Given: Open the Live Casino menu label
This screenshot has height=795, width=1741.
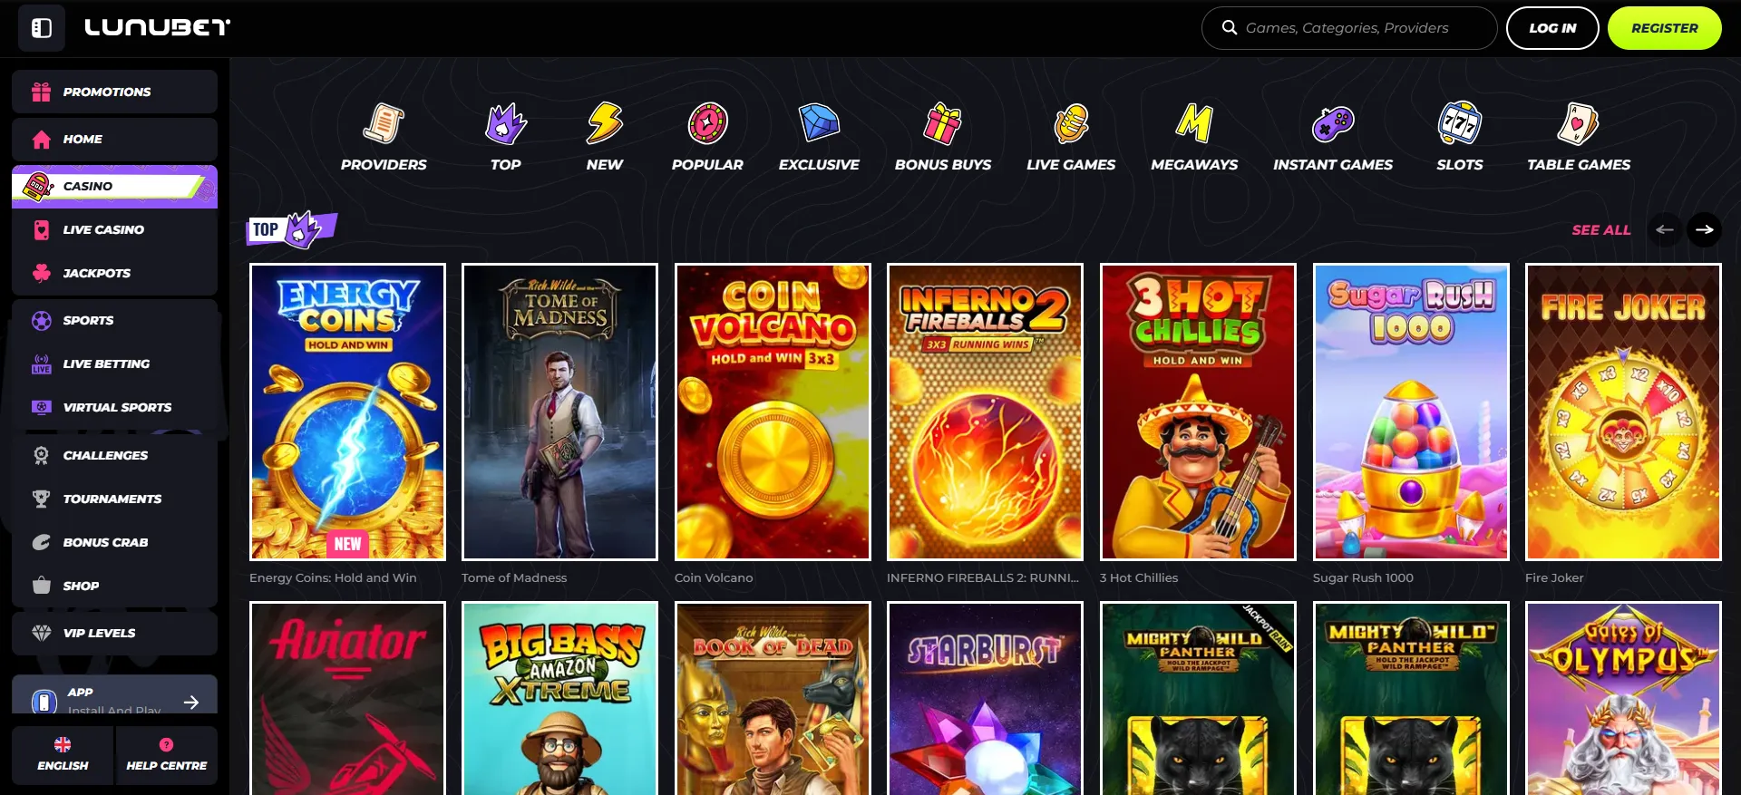Looking at the screenshot, I should pyautogui.click(x=103, y=229).
